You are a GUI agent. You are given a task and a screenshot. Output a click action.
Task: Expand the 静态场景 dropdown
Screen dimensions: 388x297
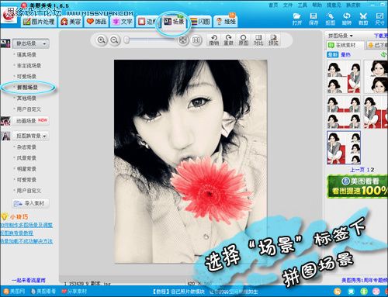[30, 43]
